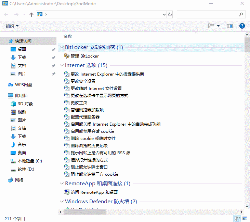Click the horizontal scrollbar thumb
250x222 pixels.
[x=85, y=212]
